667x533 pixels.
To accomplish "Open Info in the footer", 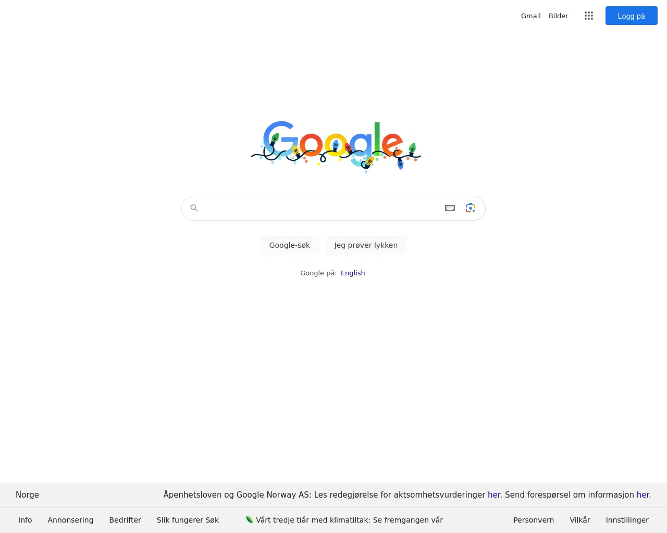I will [x=25, y=520].
